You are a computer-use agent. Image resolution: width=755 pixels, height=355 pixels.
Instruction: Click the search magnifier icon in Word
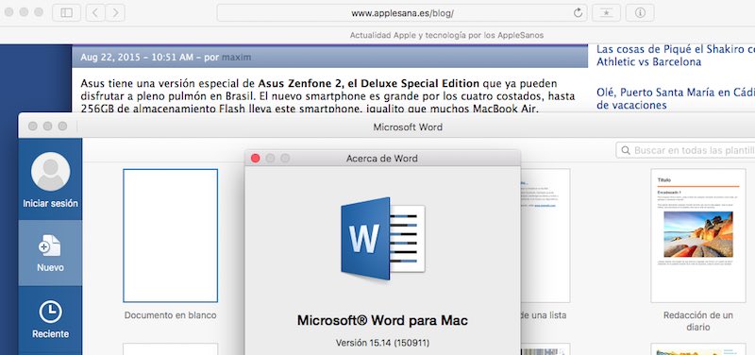pyautogui.click(x=626, y=150)
